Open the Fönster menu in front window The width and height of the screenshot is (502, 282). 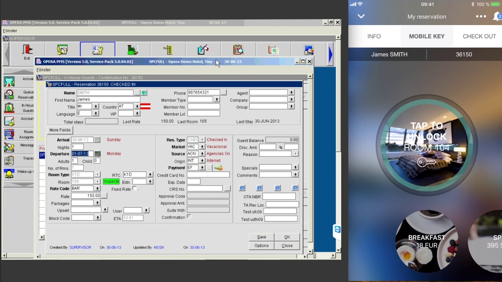pyautogui.click(x=44, y=70)
